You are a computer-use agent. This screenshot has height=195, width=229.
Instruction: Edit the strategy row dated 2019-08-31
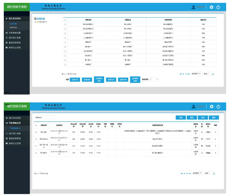coord(215,146)
